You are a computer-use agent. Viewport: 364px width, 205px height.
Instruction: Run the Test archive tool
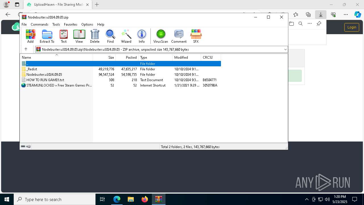pyautogui.click(x=64, y=36)
